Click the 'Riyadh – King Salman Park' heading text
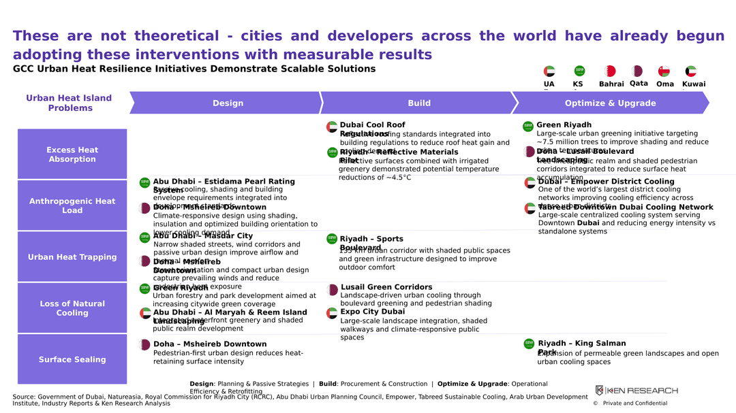This screenshot has height=413, width=736. tap(581, 348)
